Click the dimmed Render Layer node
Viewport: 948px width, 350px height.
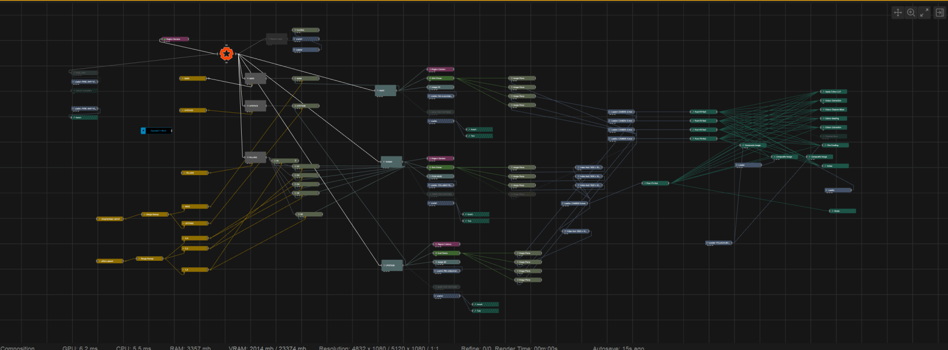click(x=276, y=39)
